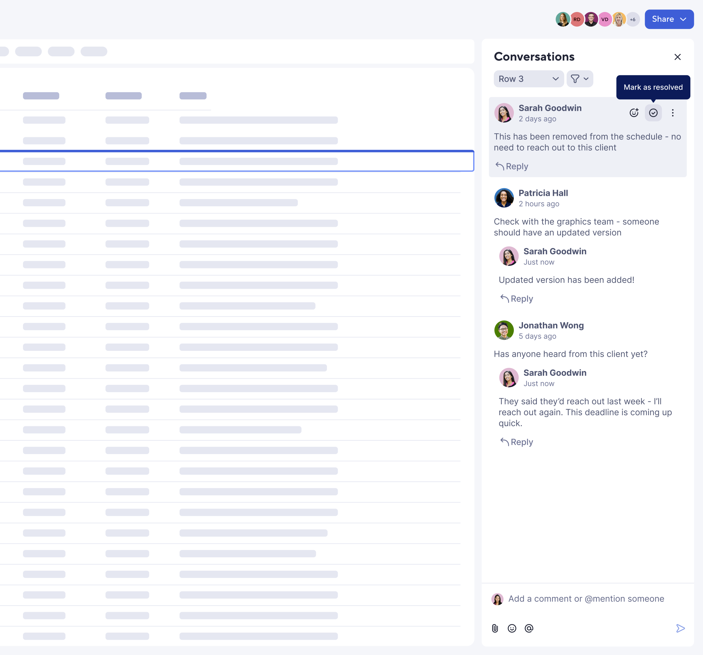View the +6 additional collaborators

[633, 19]
